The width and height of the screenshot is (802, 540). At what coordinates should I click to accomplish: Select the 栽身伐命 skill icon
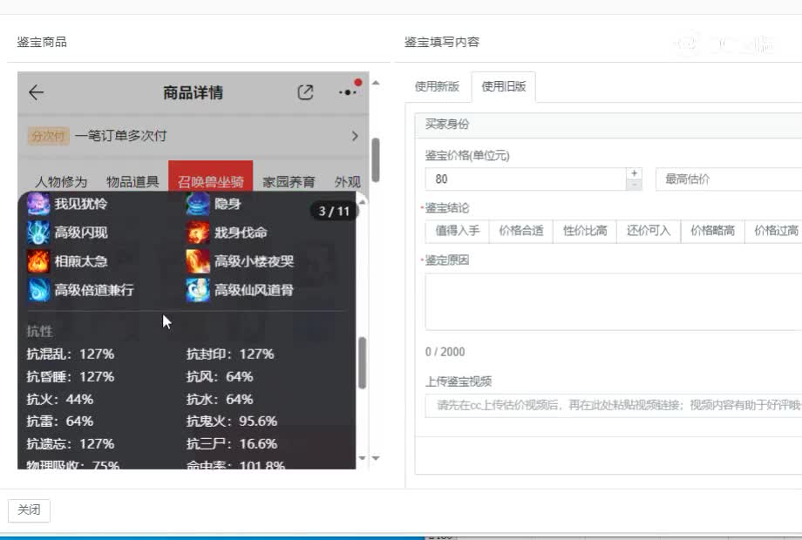point(198,233)
